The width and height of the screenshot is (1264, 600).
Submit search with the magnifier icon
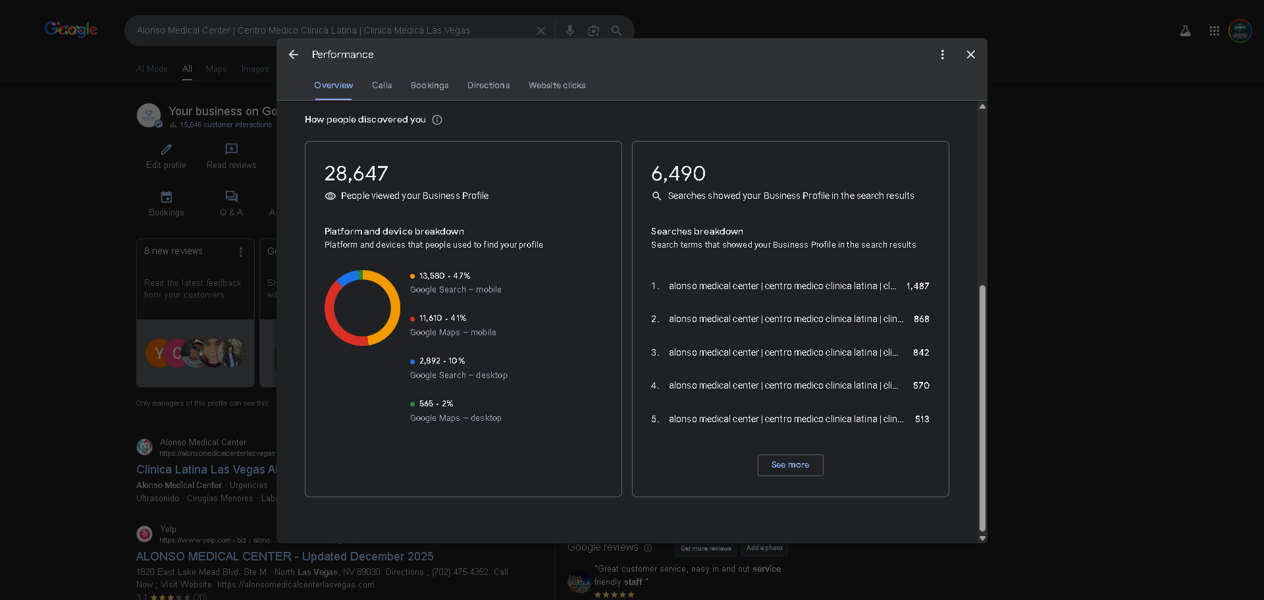[x=616, y=31]
